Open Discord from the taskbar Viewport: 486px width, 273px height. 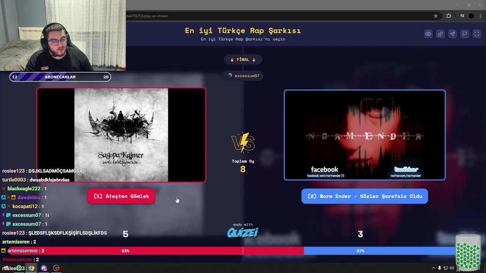coord(44,268)
